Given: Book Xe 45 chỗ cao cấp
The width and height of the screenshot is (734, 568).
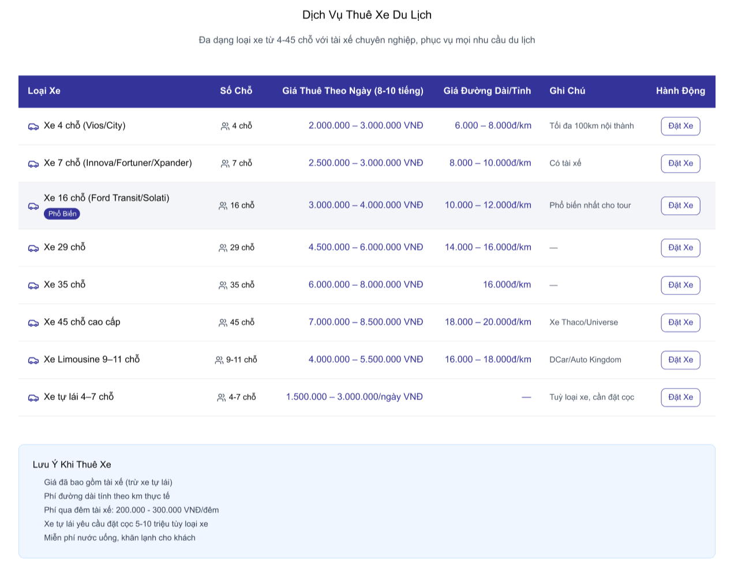Looking at the screenshot, I should (680, 323).
